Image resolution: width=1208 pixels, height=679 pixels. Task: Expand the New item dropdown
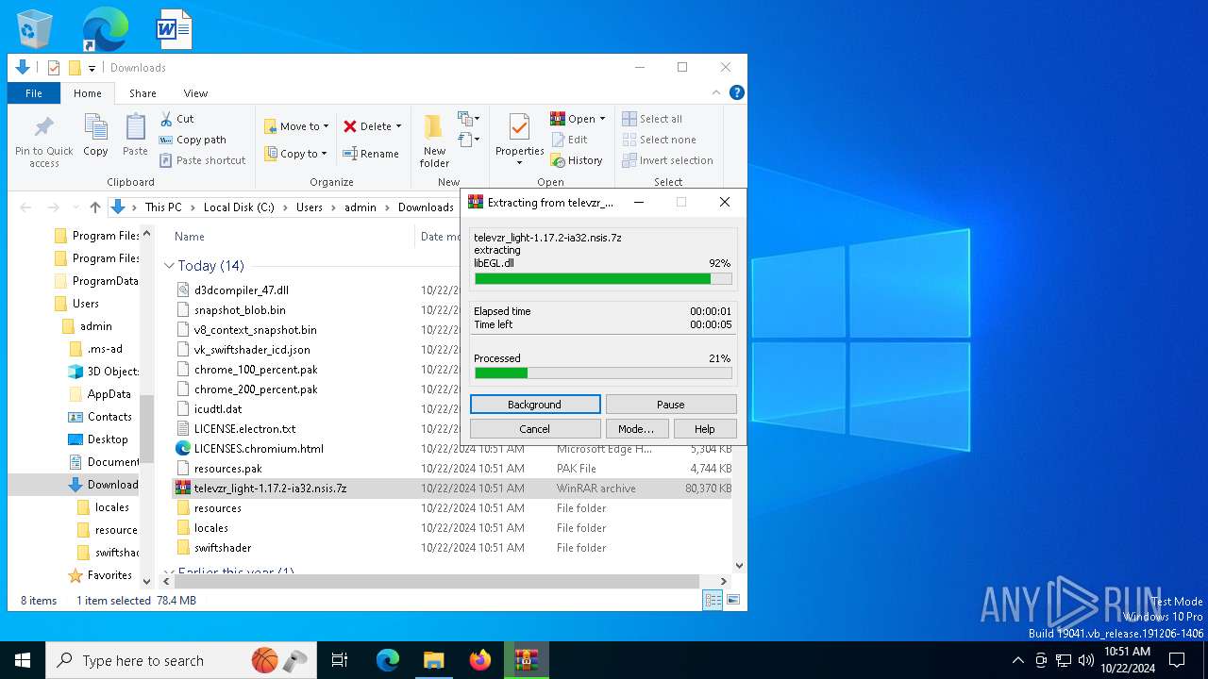coord(469,119)
